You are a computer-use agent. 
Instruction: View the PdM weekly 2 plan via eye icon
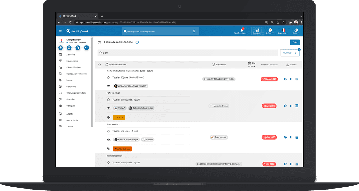tap(285, 106)
